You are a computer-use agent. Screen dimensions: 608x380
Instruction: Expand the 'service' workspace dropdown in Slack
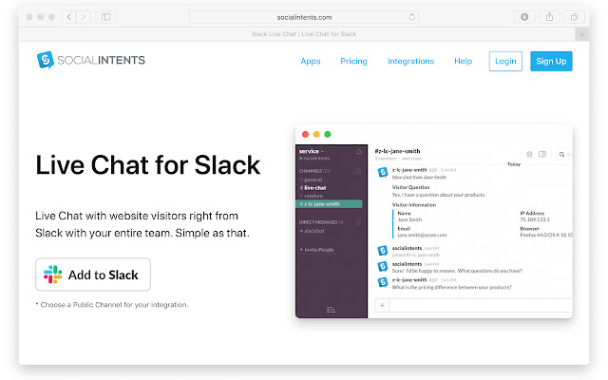[312, 151]
